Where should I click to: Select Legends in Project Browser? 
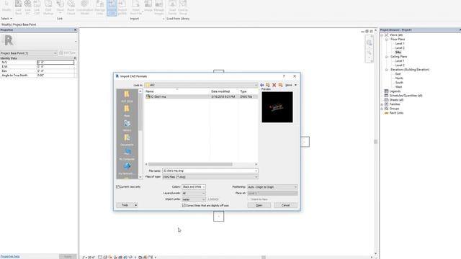point(395,91)
